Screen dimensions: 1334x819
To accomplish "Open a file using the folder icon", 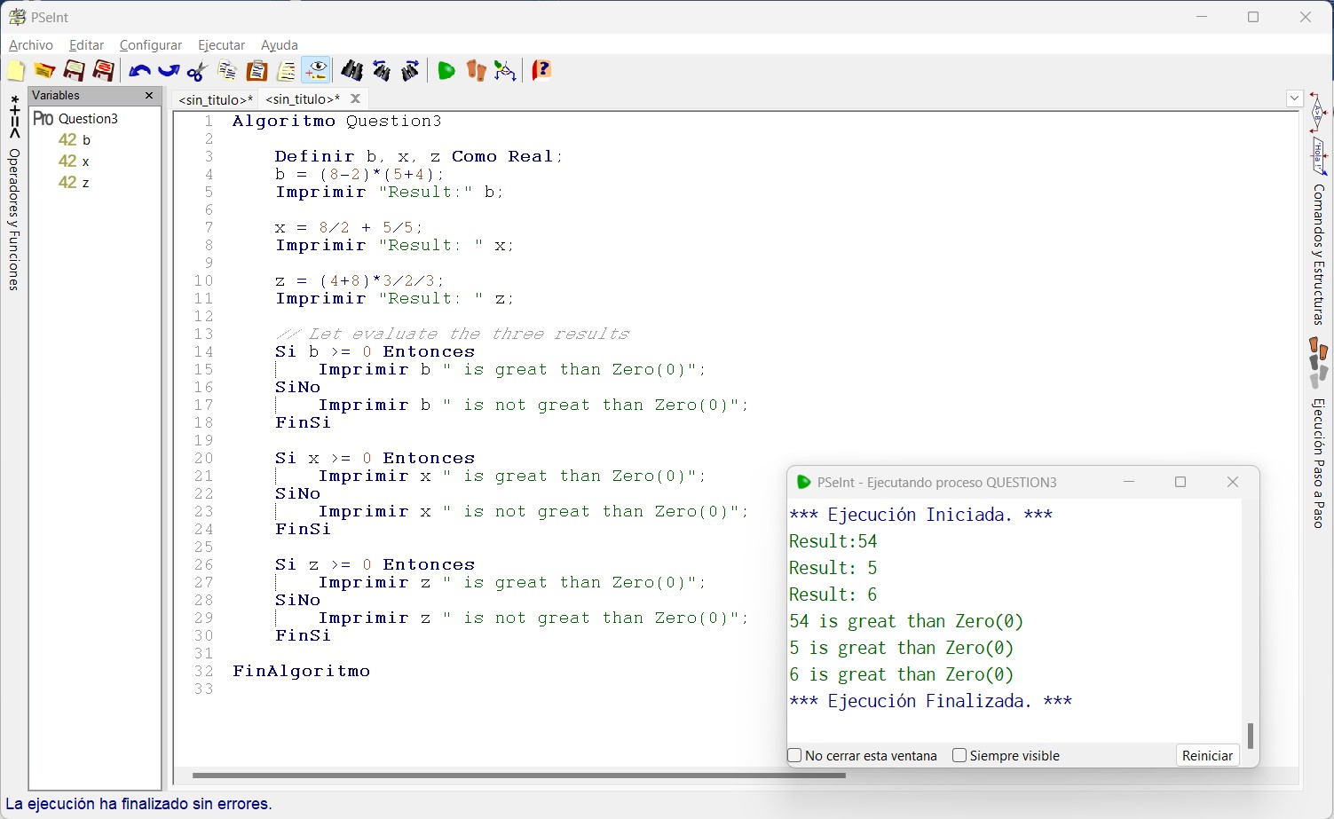I will click(44, 71).
